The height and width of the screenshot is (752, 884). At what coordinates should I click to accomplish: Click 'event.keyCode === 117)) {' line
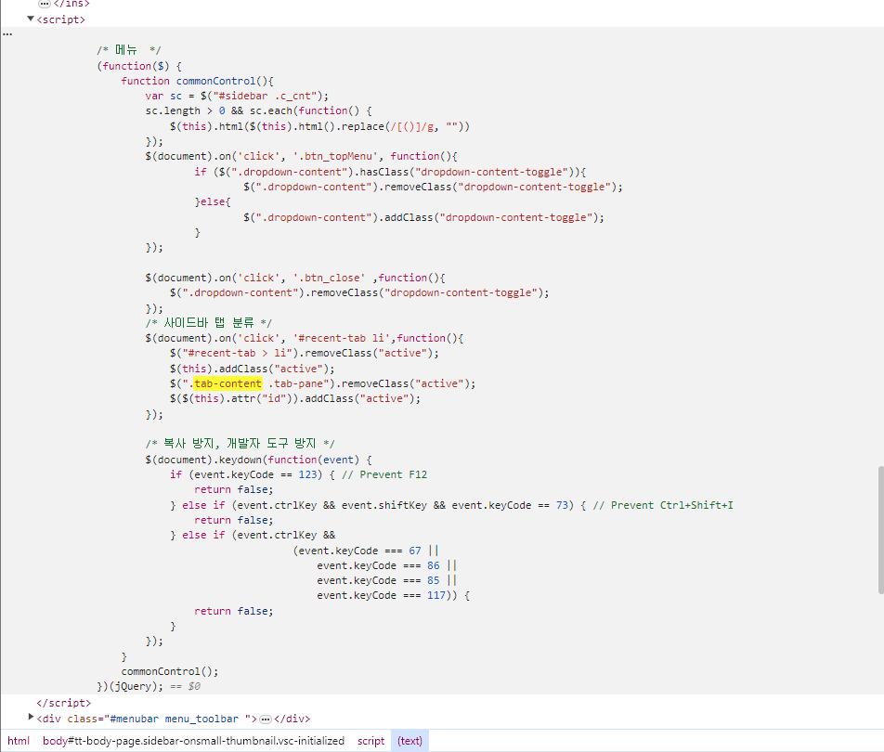tap(394, 595)
